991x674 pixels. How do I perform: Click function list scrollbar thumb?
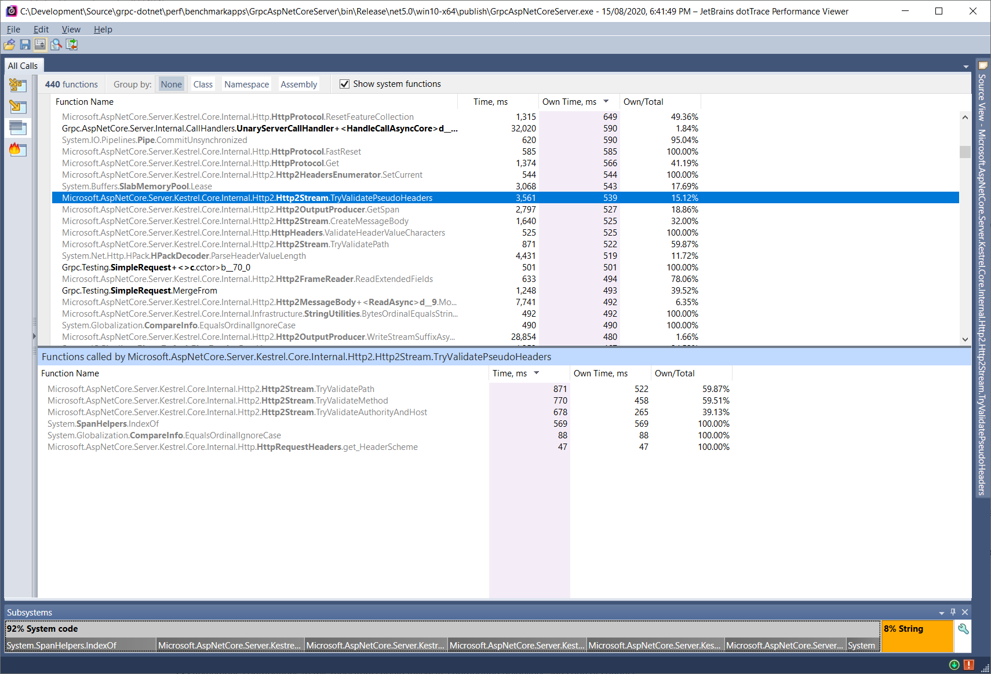[x=965, y=152]
